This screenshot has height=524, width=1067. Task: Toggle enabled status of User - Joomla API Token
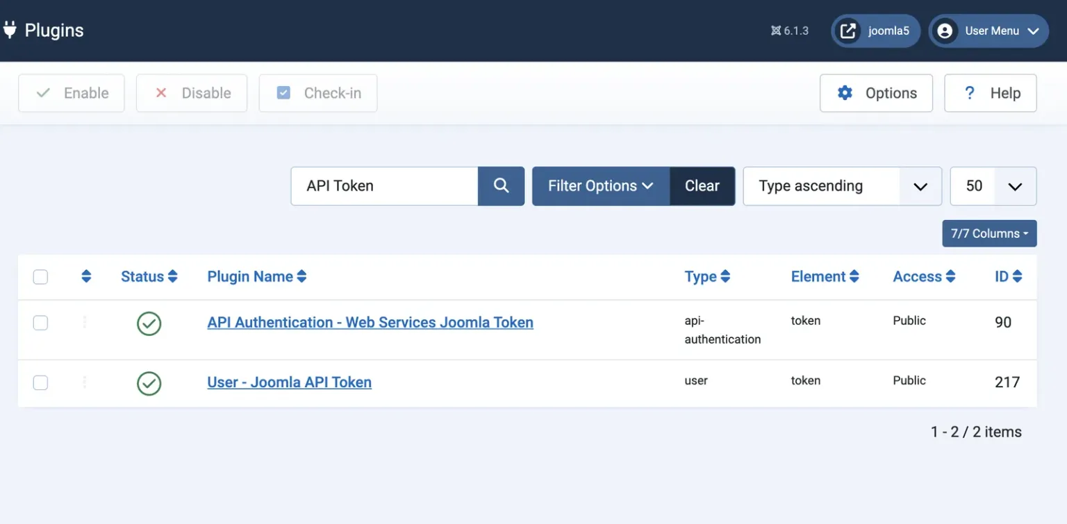149,383
